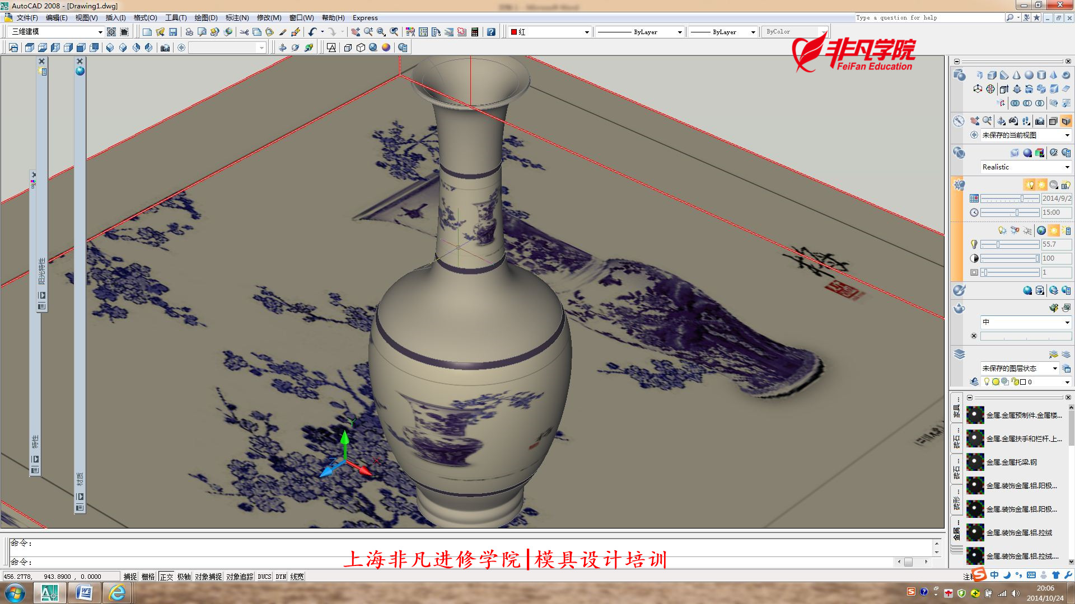Click the Help question mark icon

tap(491, 32)
